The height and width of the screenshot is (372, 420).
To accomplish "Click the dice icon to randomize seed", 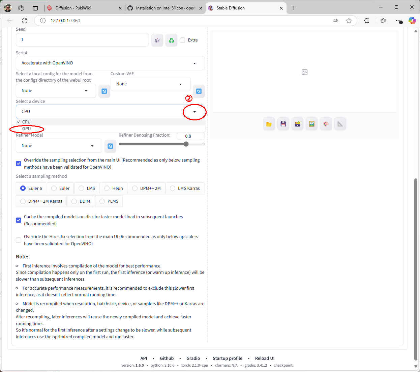I will coord(157,40).
